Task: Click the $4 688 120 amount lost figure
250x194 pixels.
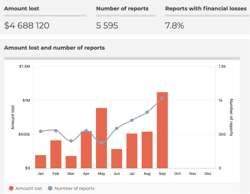Action: click(x=27, y=26)
